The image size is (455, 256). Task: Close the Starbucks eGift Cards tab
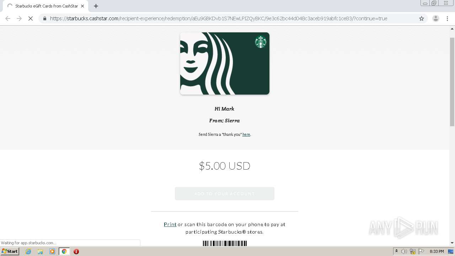point(82,6)
